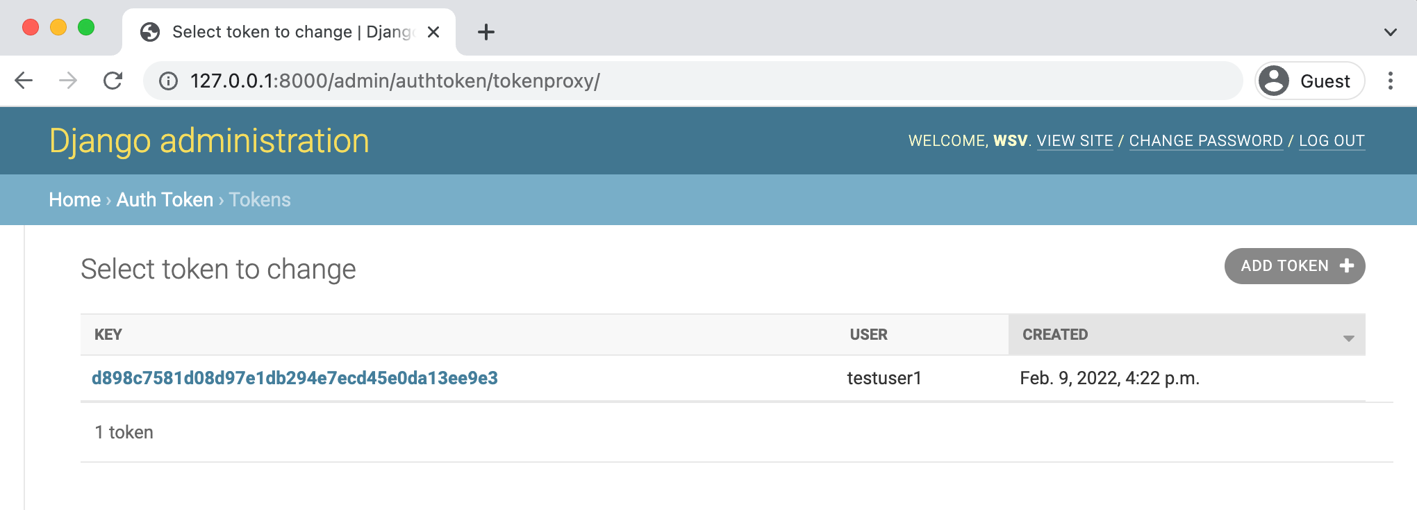
Task: Open the Auth Token breadcrumb
Action: pyautogui.click(x=165, y=199)
